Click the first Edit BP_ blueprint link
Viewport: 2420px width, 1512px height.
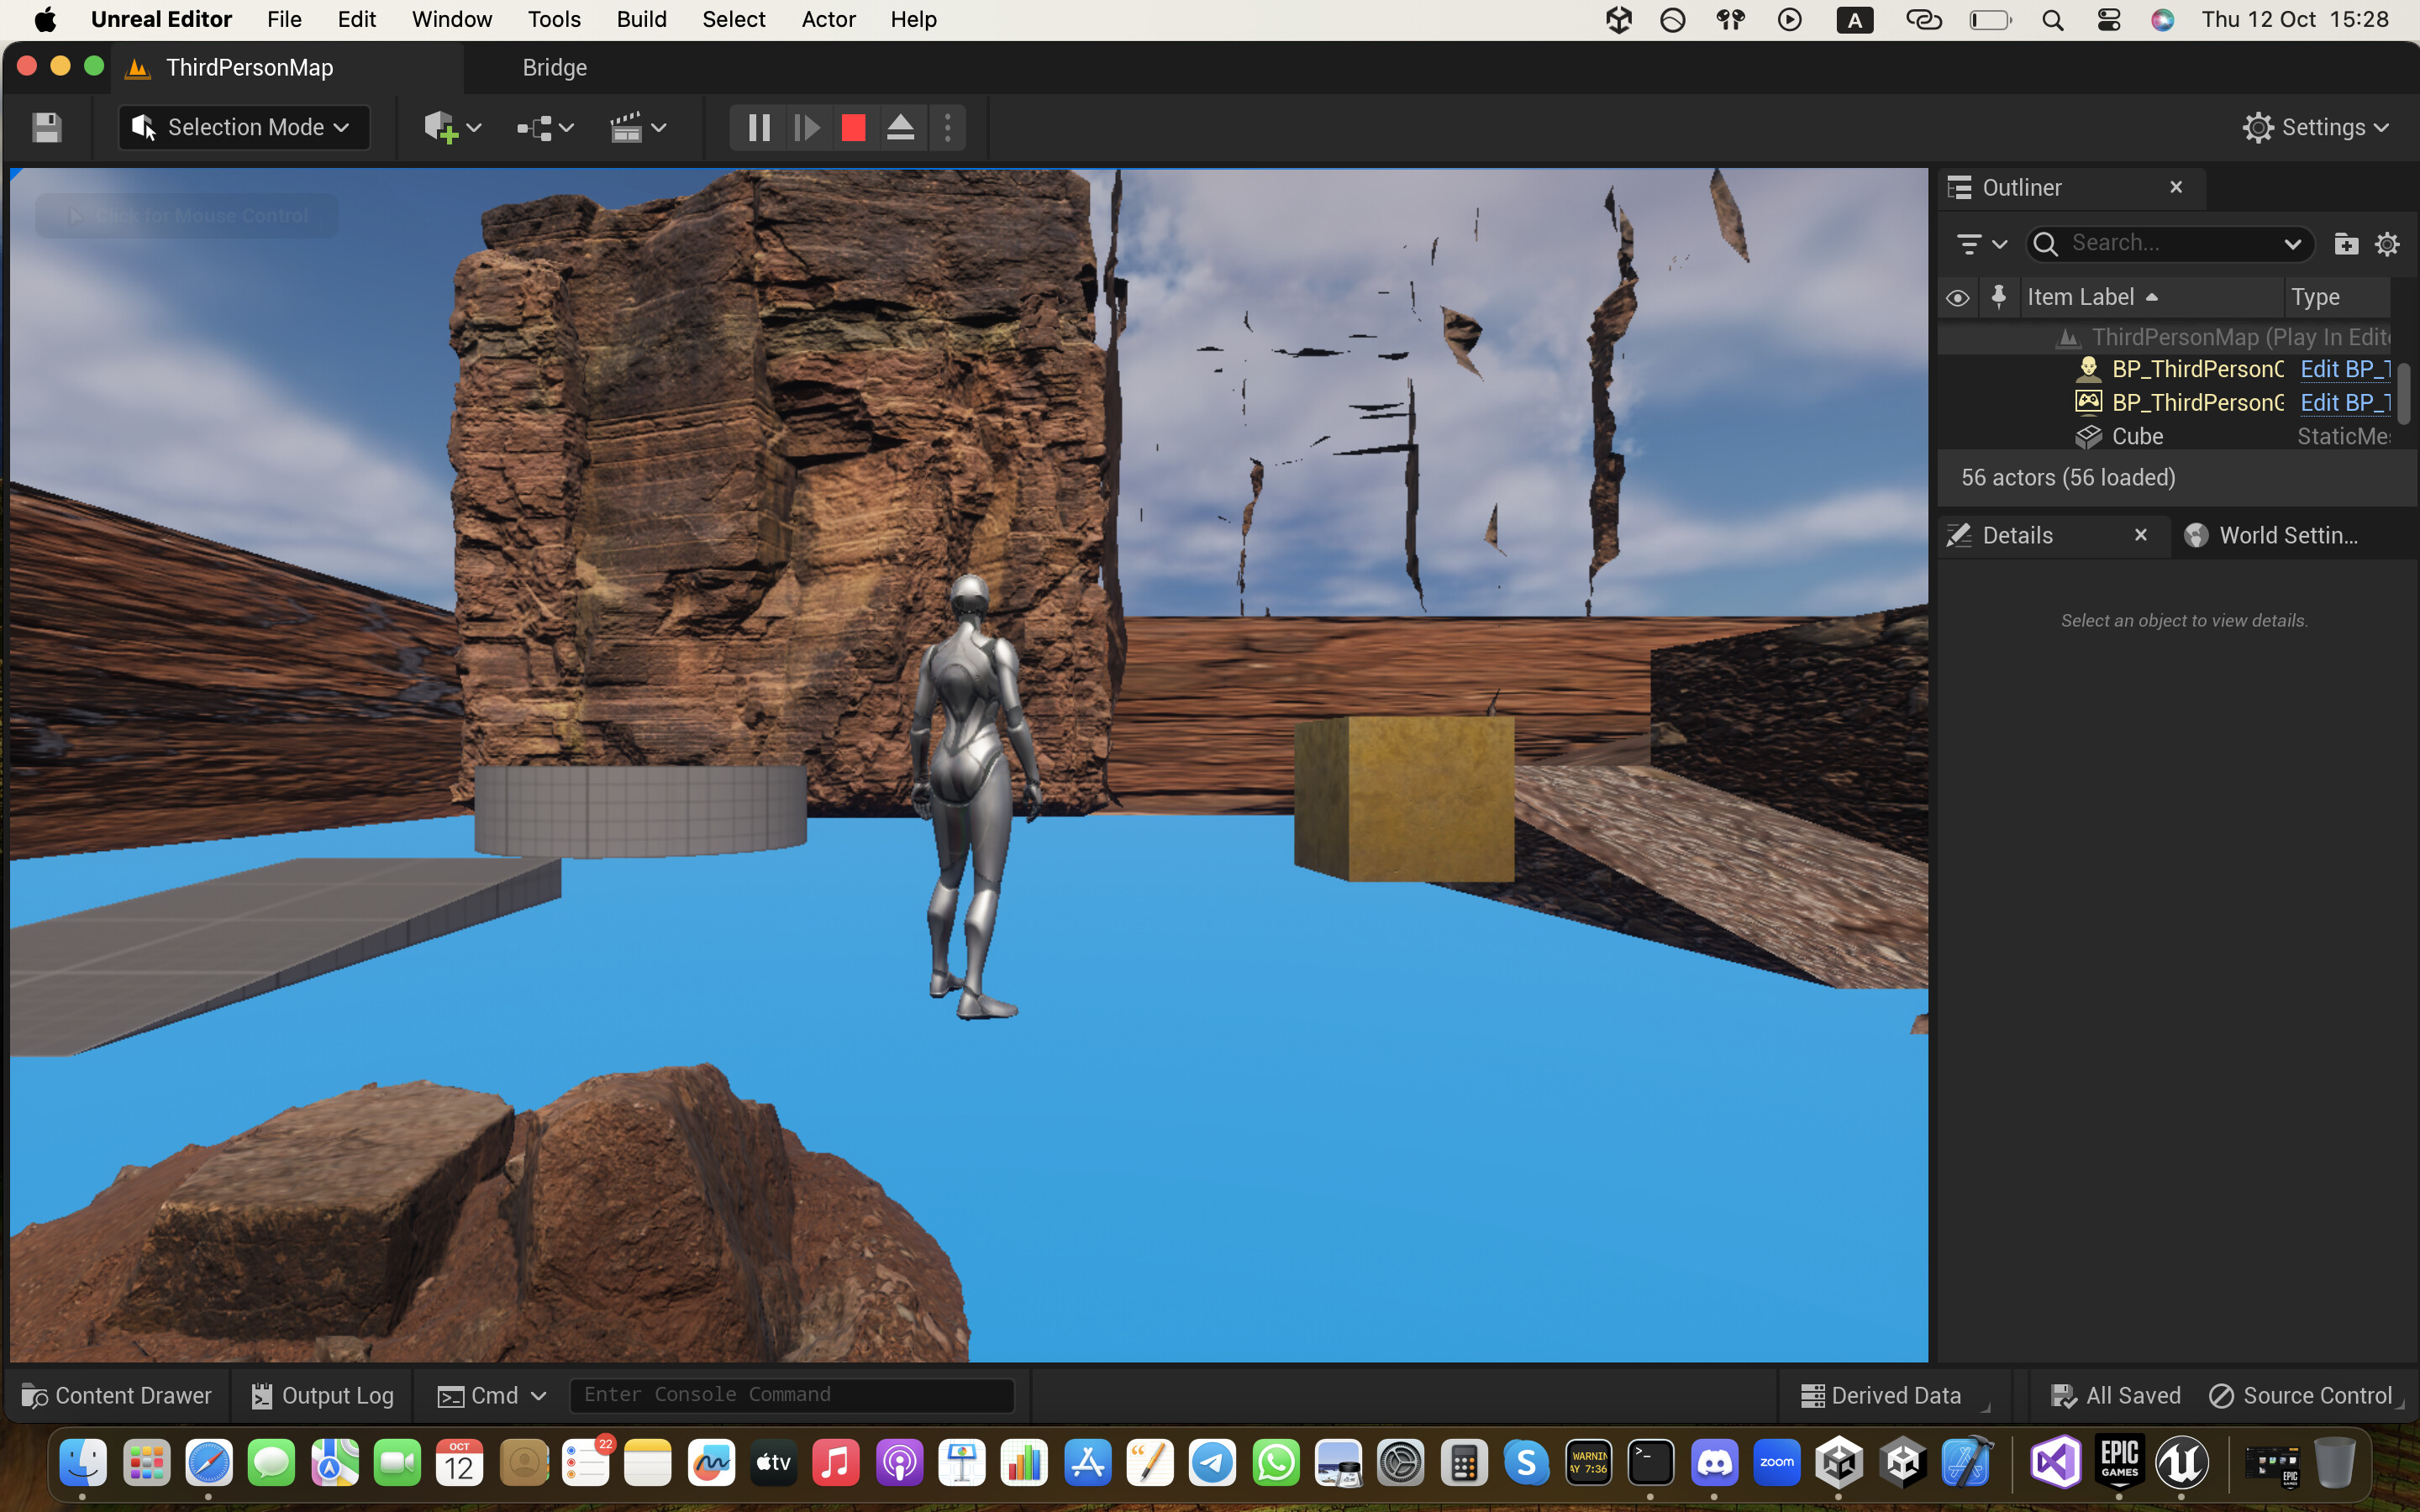click(x=2344, y=369)
